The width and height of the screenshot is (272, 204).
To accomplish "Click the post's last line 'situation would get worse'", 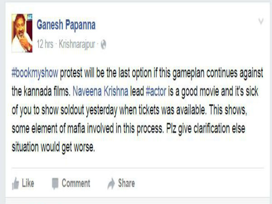I will 53,147.
